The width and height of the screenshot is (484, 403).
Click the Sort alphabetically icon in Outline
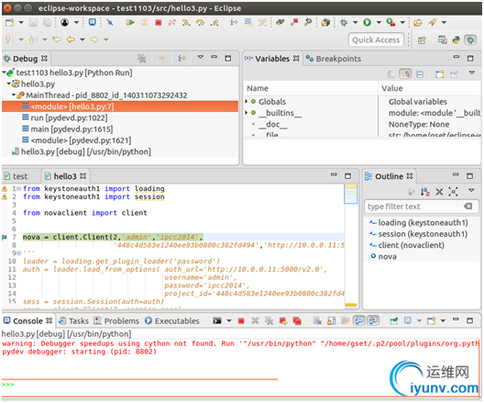coord(425,192)
